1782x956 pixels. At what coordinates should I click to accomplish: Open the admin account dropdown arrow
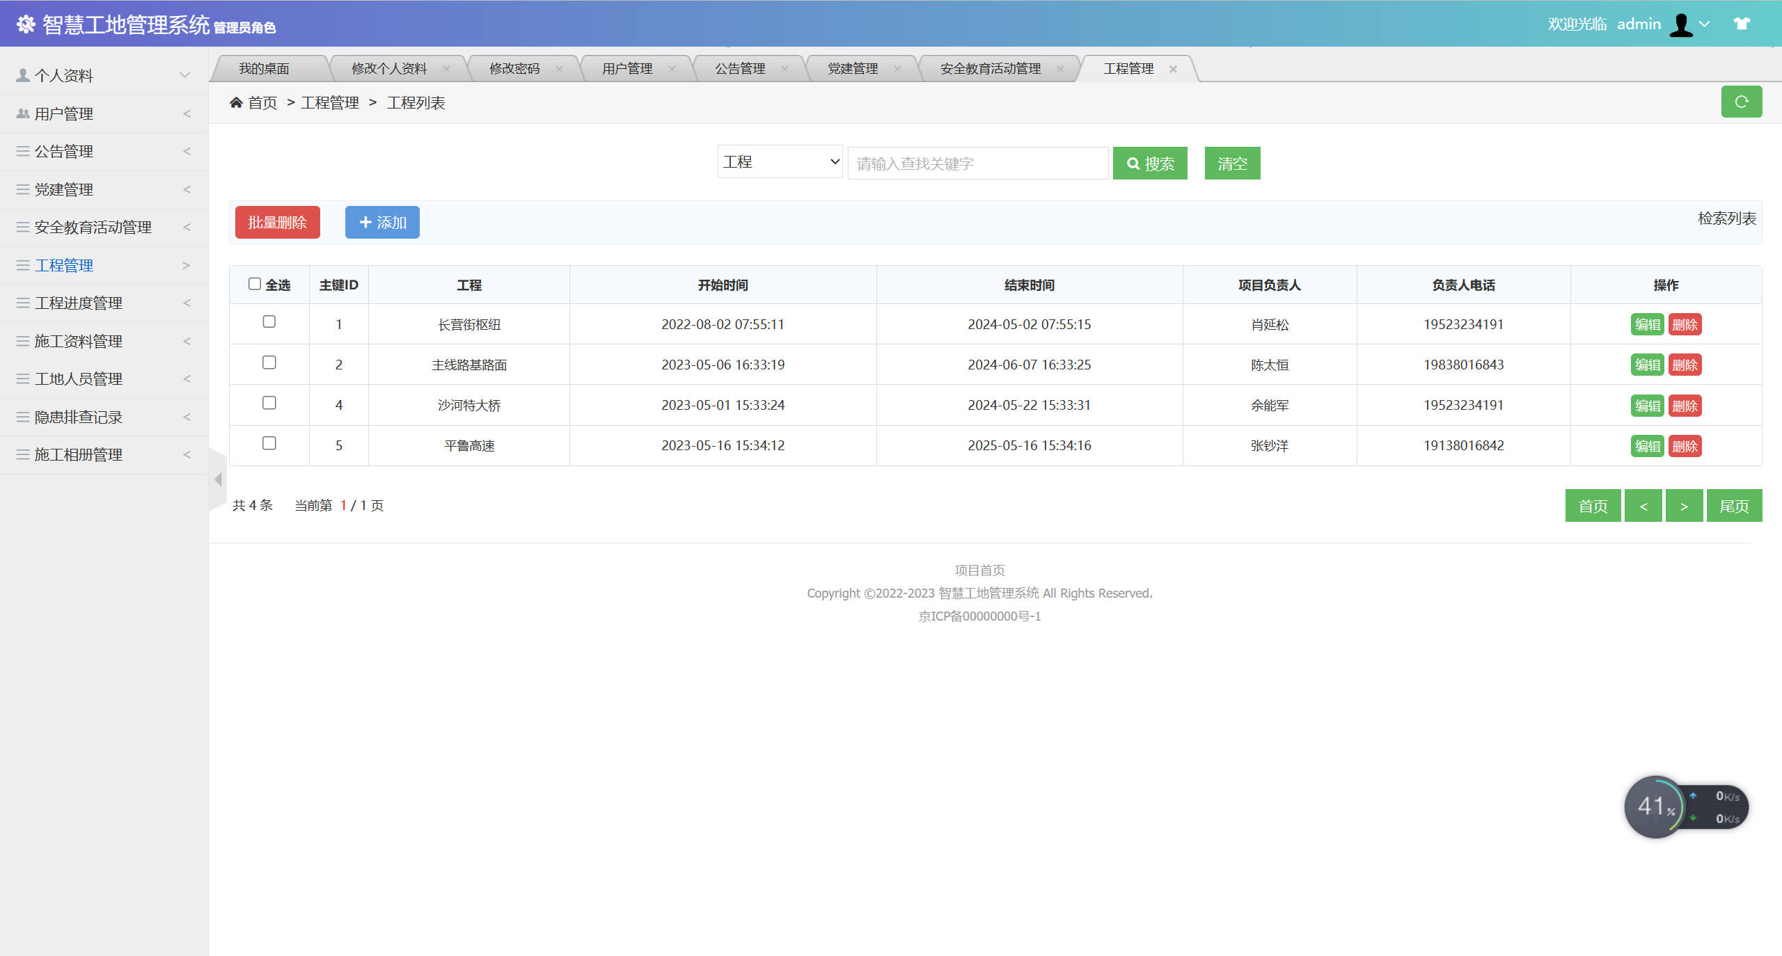point(1704,24)
